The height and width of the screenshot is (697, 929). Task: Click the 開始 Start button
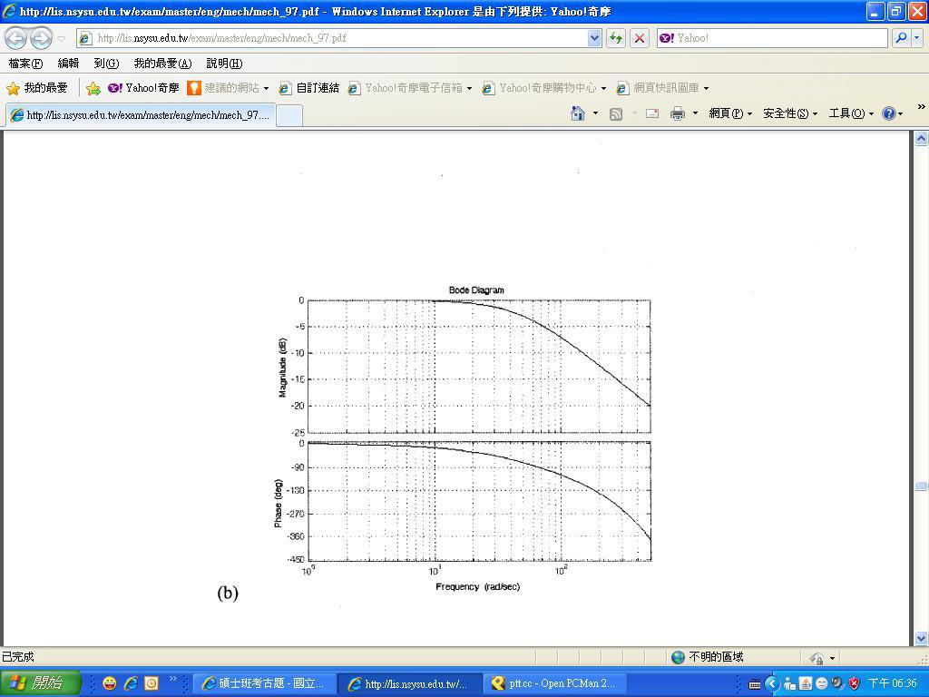40,683
